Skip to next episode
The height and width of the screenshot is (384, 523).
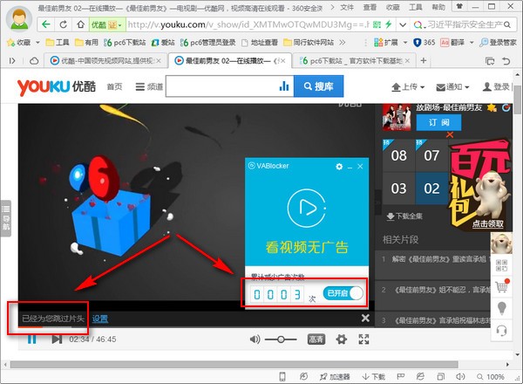click(57, 339)
